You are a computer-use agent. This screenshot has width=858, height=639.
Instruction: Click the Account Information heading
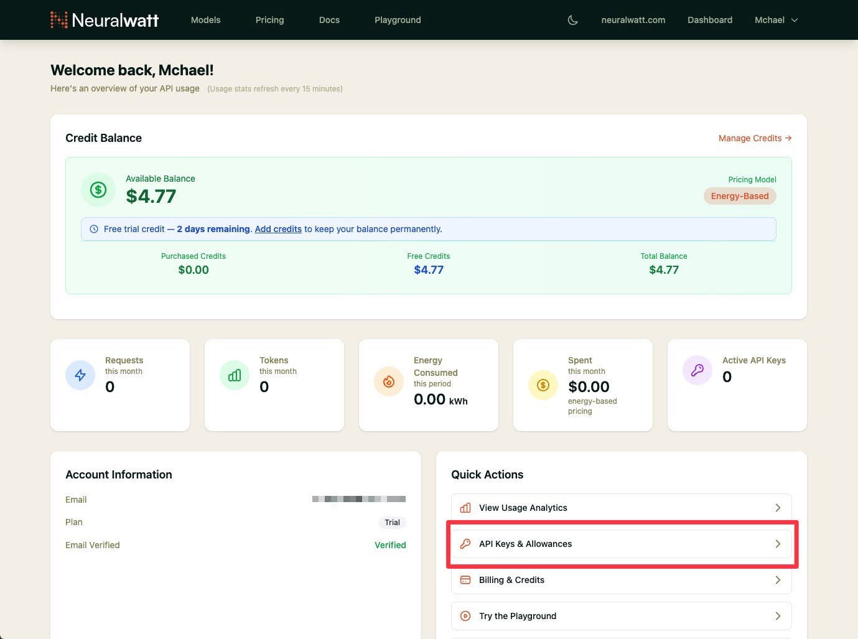pyautogui.click(x=119, y=475)
